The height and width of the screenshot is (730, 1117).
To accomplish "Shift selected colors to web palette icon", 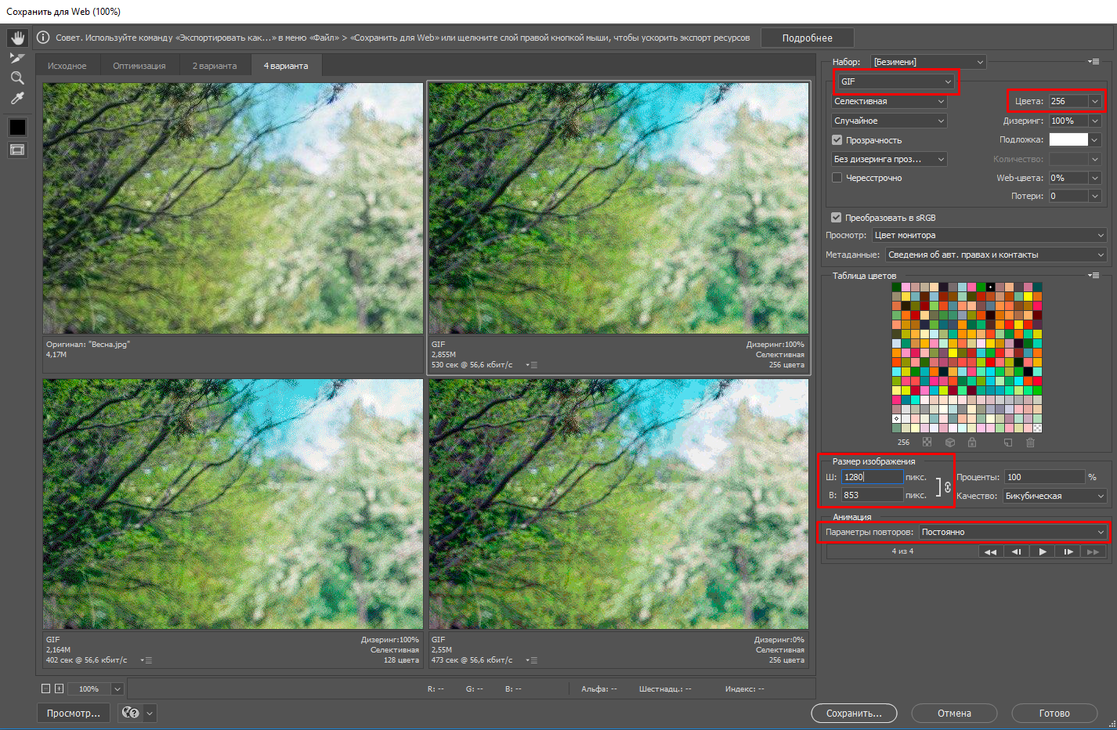I will coord(950,443).
